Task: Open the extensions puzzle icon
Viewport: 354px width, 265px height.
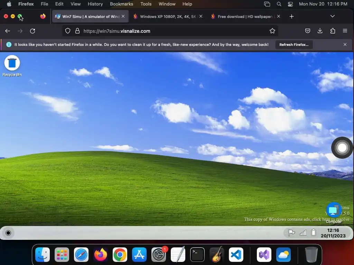Action: 333,31
